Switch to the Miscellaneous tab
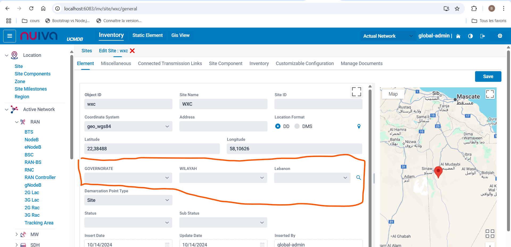 [x=116, y=63]
